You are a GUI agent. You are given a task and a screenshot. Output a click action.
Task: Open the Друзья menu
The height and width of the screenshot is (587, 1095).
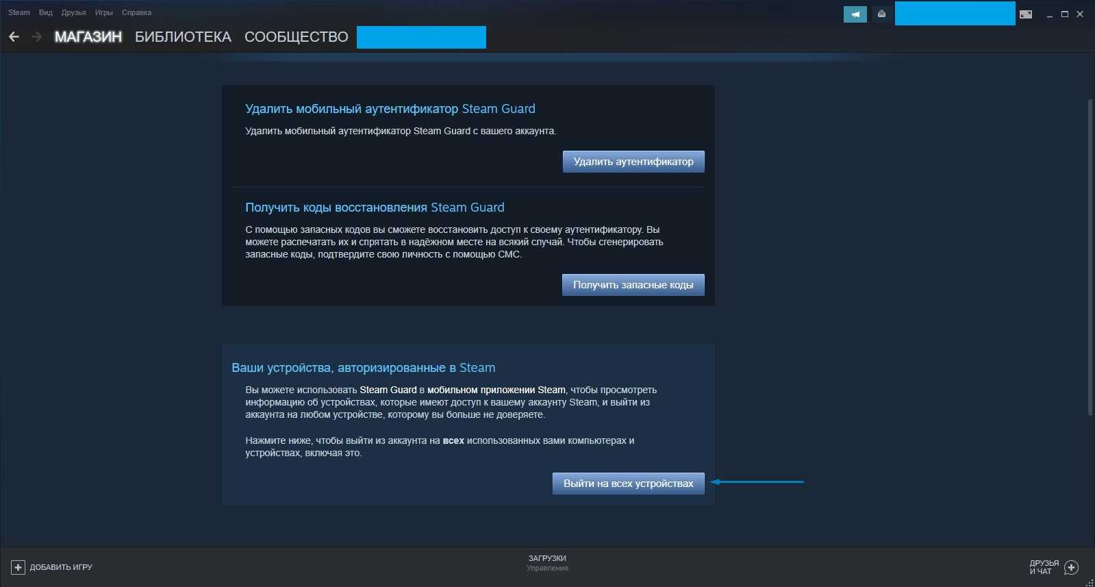(x=73, y=12)
